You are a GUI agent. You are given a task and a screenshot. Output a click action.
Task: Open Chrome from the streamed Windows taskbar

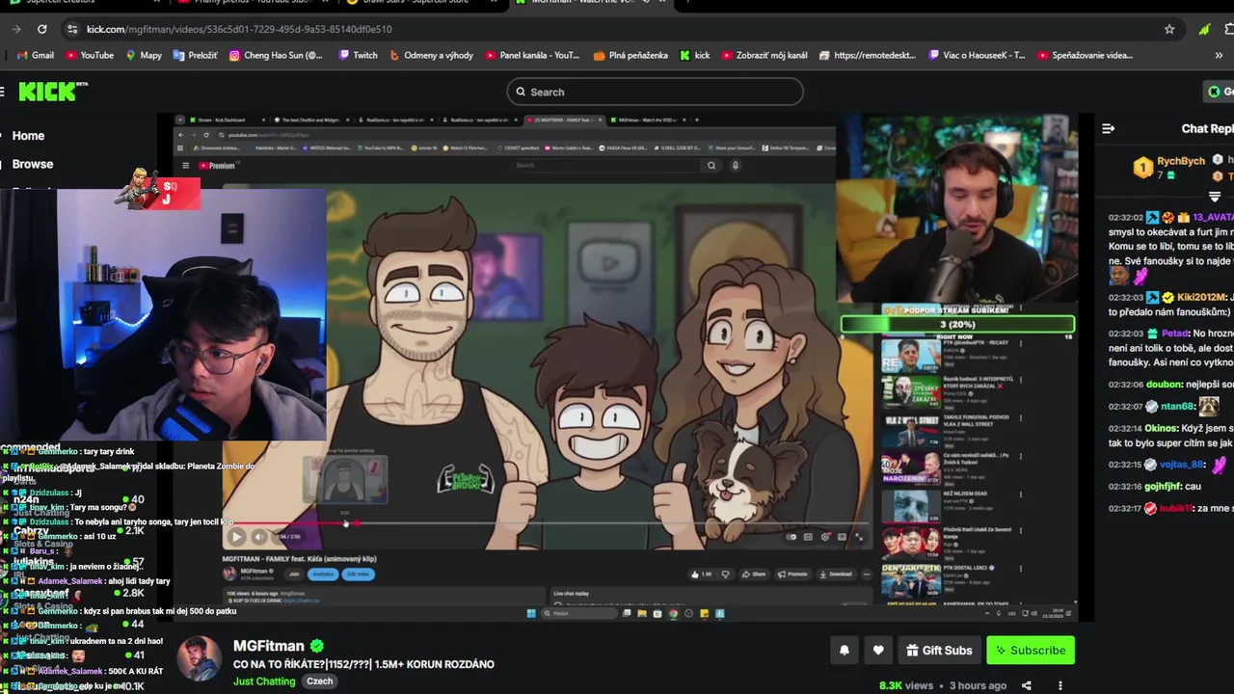(673, 613)
